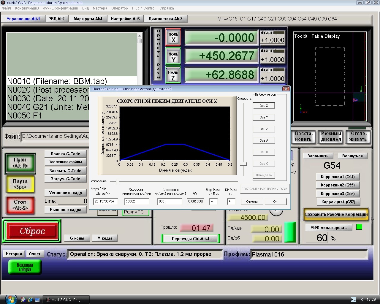Click the Z axis scale field +1.0000
380x304 pixels.
click(x=273, y=79)
